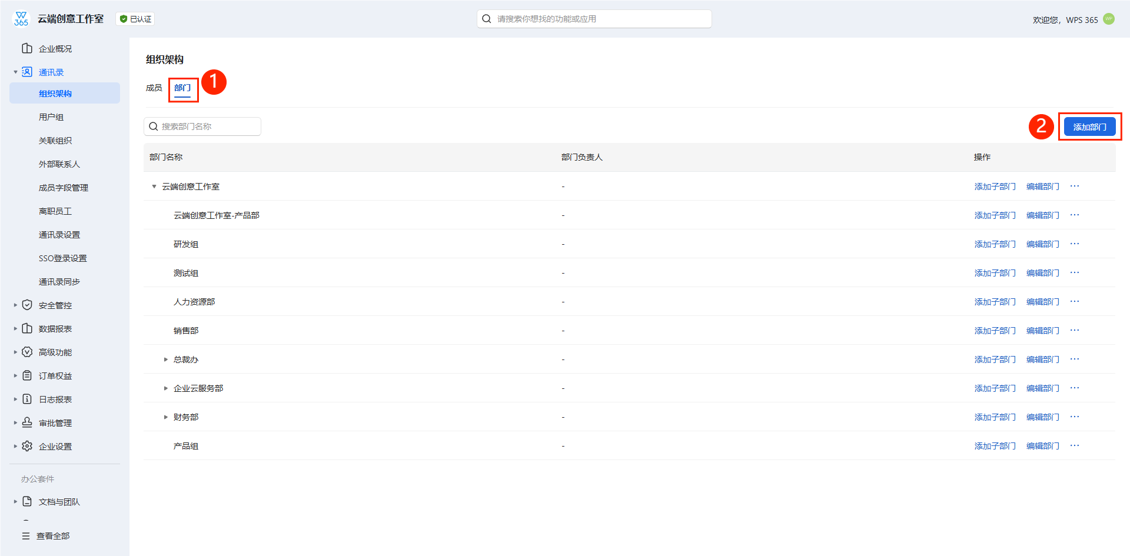Open the 企业概况 sidebar icon

pyautogui.click(x=27, y=48)
